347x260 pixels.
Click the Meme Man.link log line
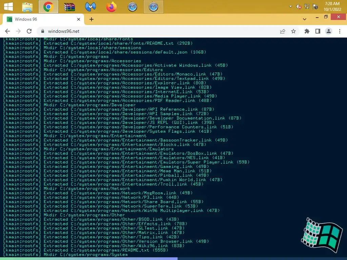(x=107, y=171)
